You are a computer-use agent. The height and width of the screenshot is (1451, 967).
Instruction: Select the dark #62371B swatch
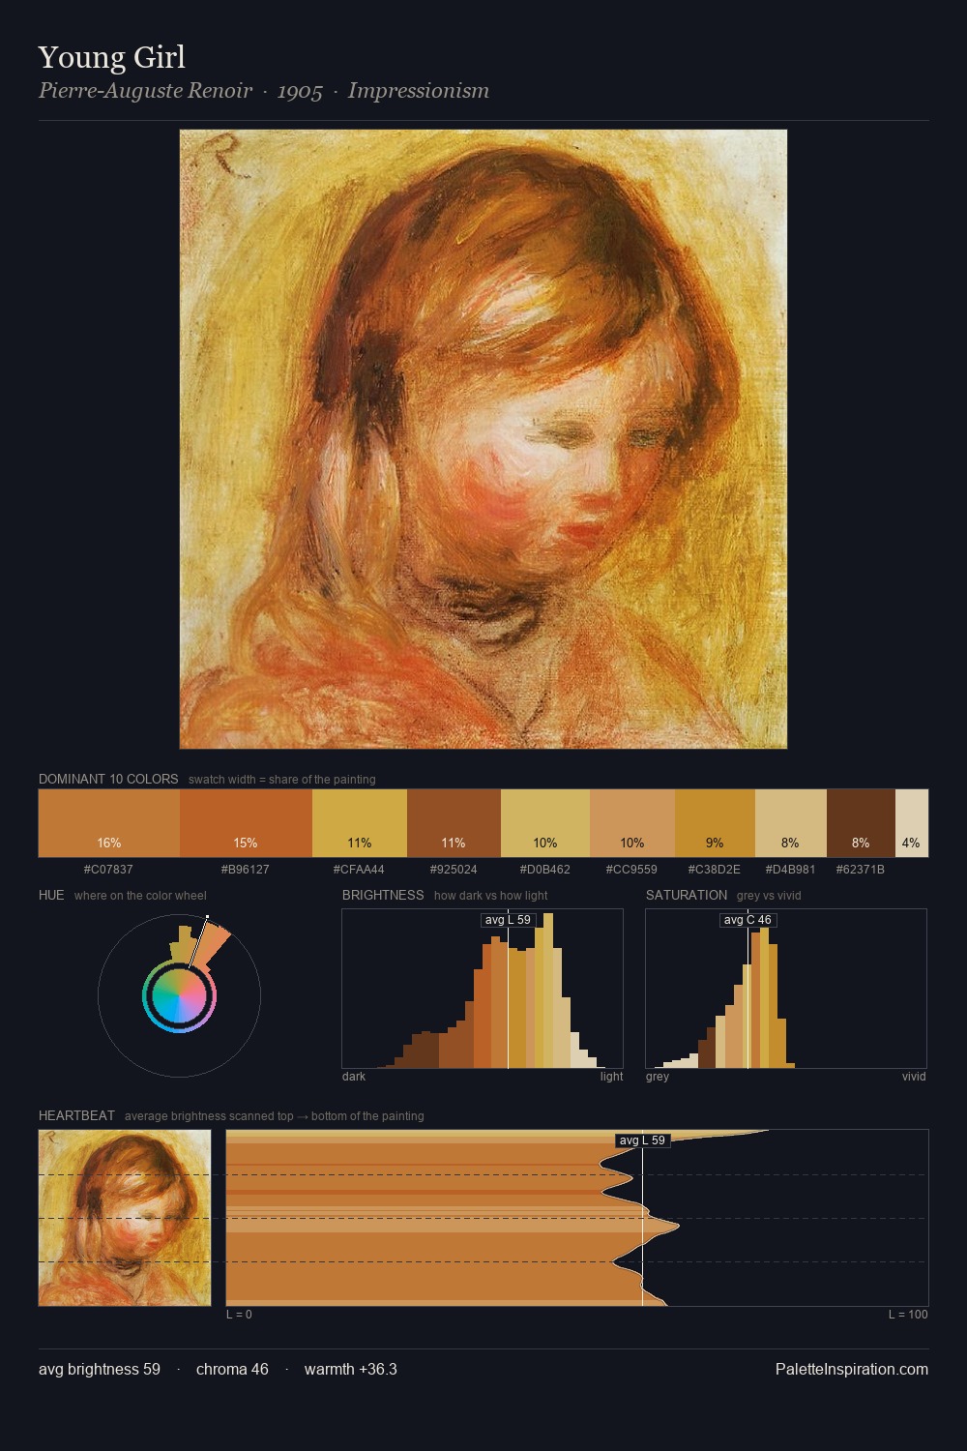click(861, 823)
